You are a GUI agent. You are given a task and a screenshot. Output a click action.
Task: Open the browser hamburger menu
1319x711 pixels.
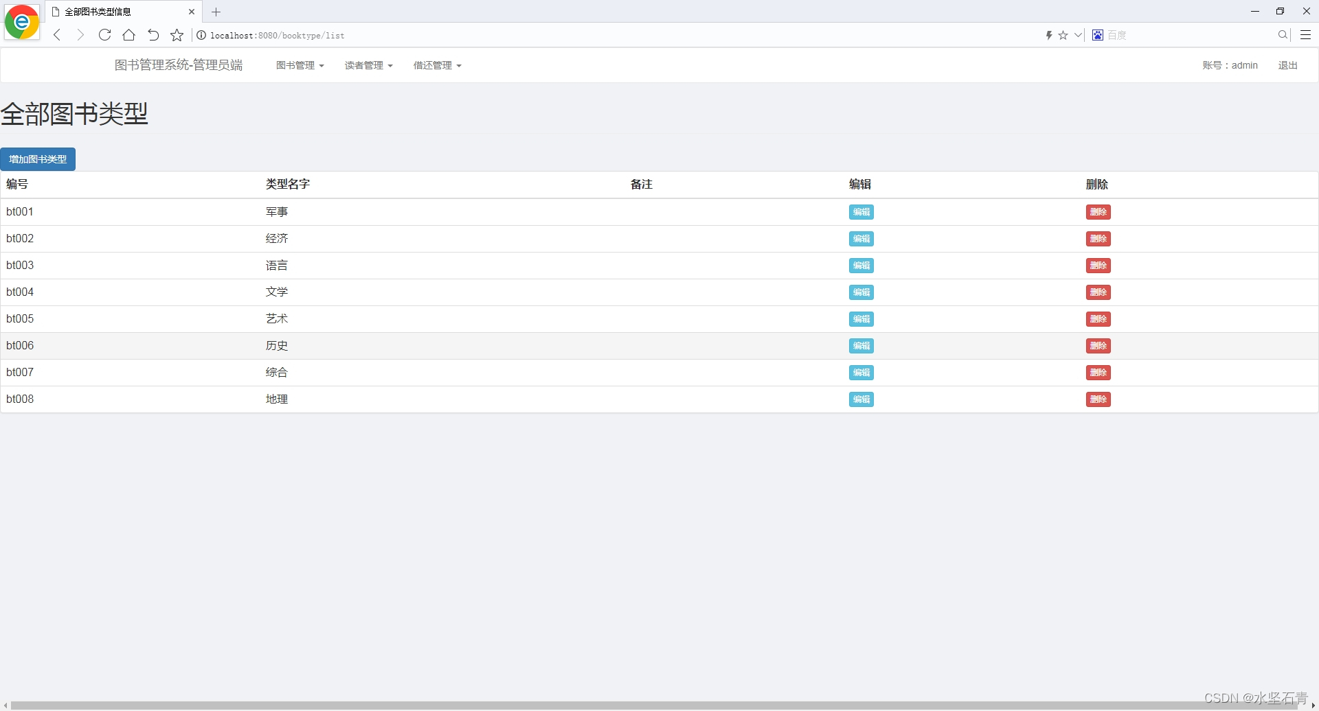(1305, 34)
